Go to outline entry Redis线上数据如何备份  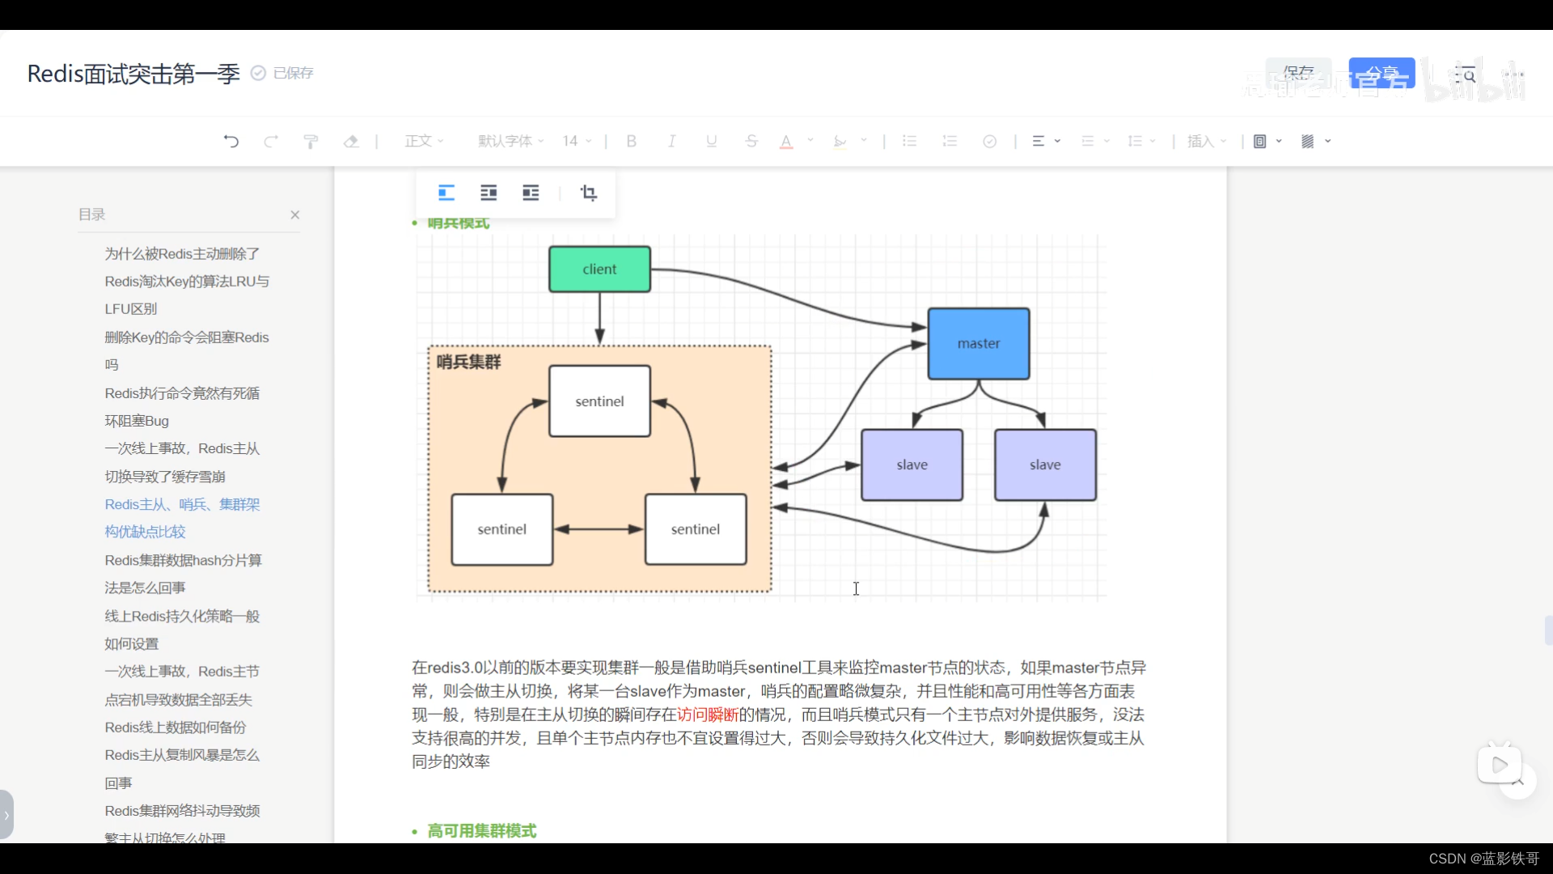[x=176, y=728]
